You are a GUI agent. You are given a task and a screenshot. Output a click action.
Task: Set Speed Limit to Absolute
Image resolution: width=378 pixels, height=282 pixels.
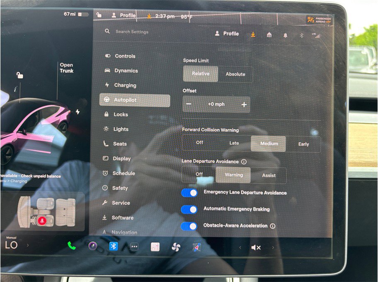coord(235,74)
